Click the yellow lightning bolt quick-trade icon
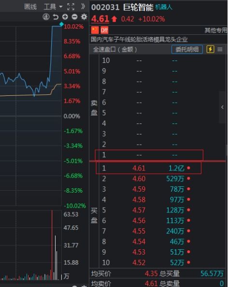228x287 pixels. coord(210,49)
